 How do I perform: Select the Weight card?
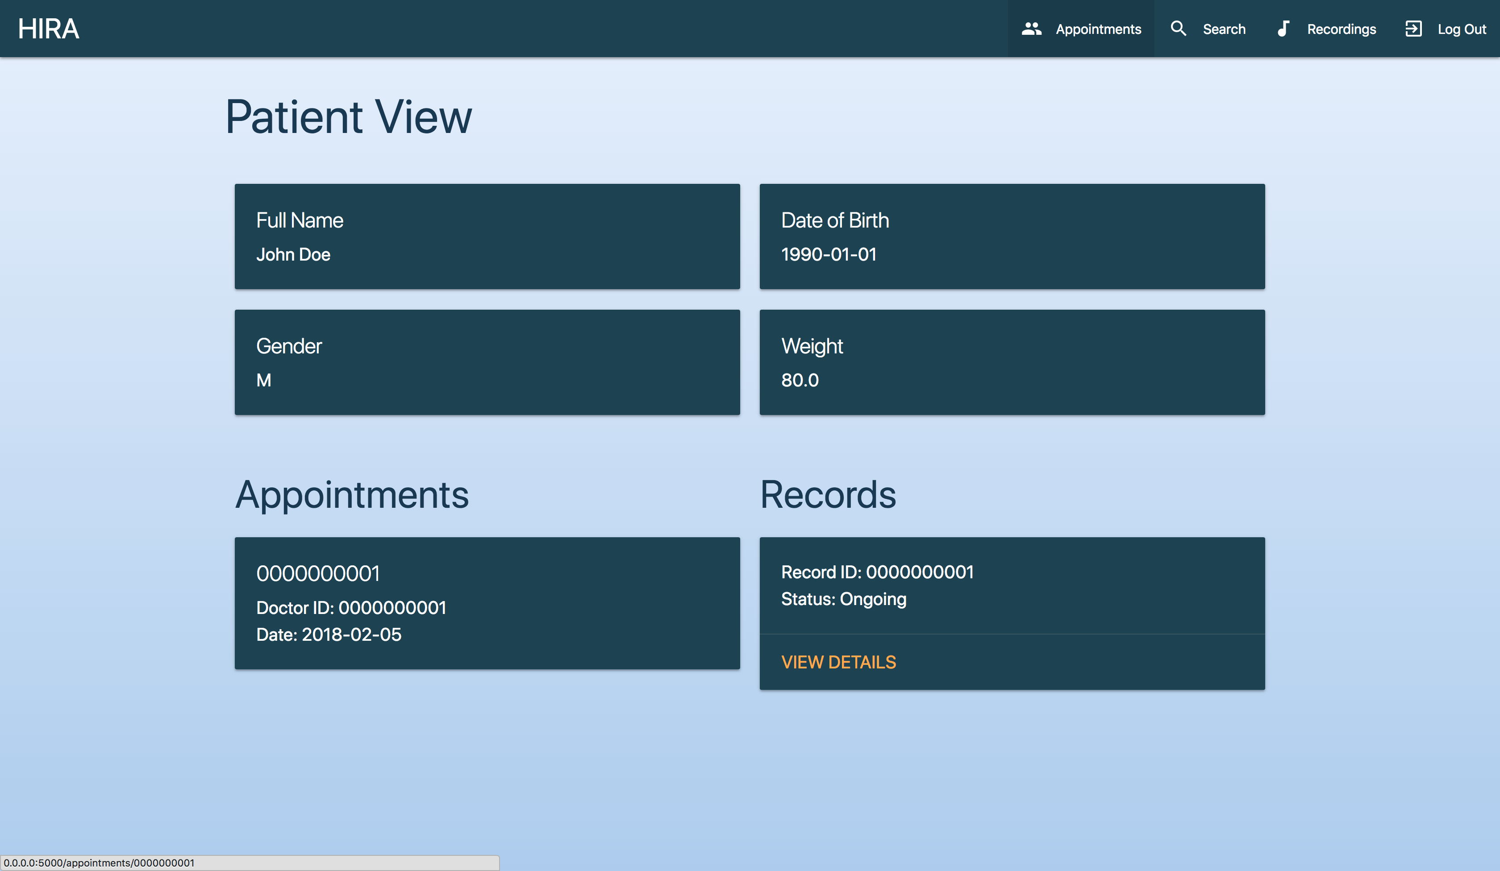pos(1012,362)
